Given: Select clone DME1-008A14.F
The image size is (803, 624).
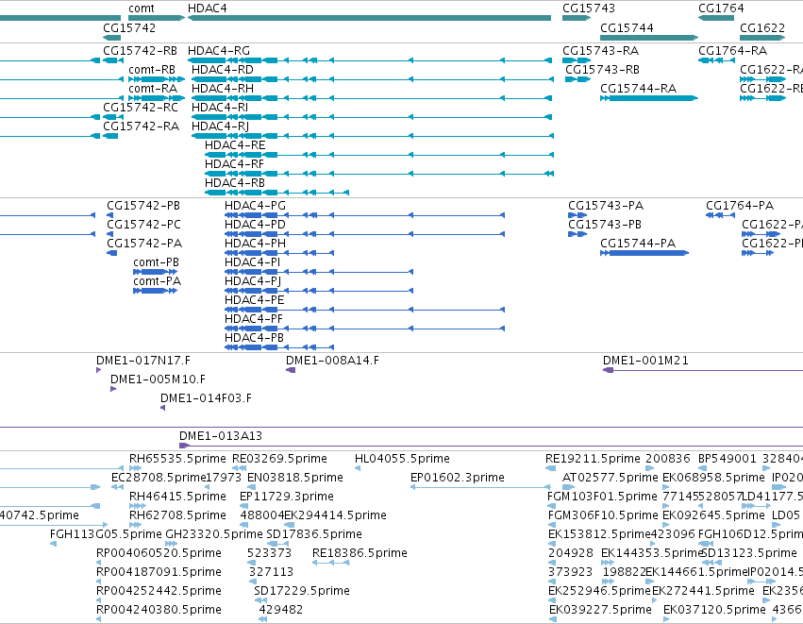Looking at the screenshot, I should click(332, 361).
